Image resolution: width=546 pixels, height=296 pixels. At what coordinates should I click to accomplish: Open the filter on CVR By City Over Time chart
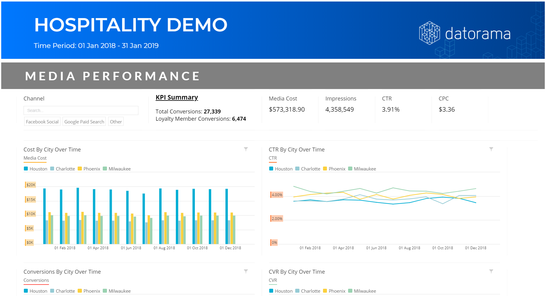[491, 271]
